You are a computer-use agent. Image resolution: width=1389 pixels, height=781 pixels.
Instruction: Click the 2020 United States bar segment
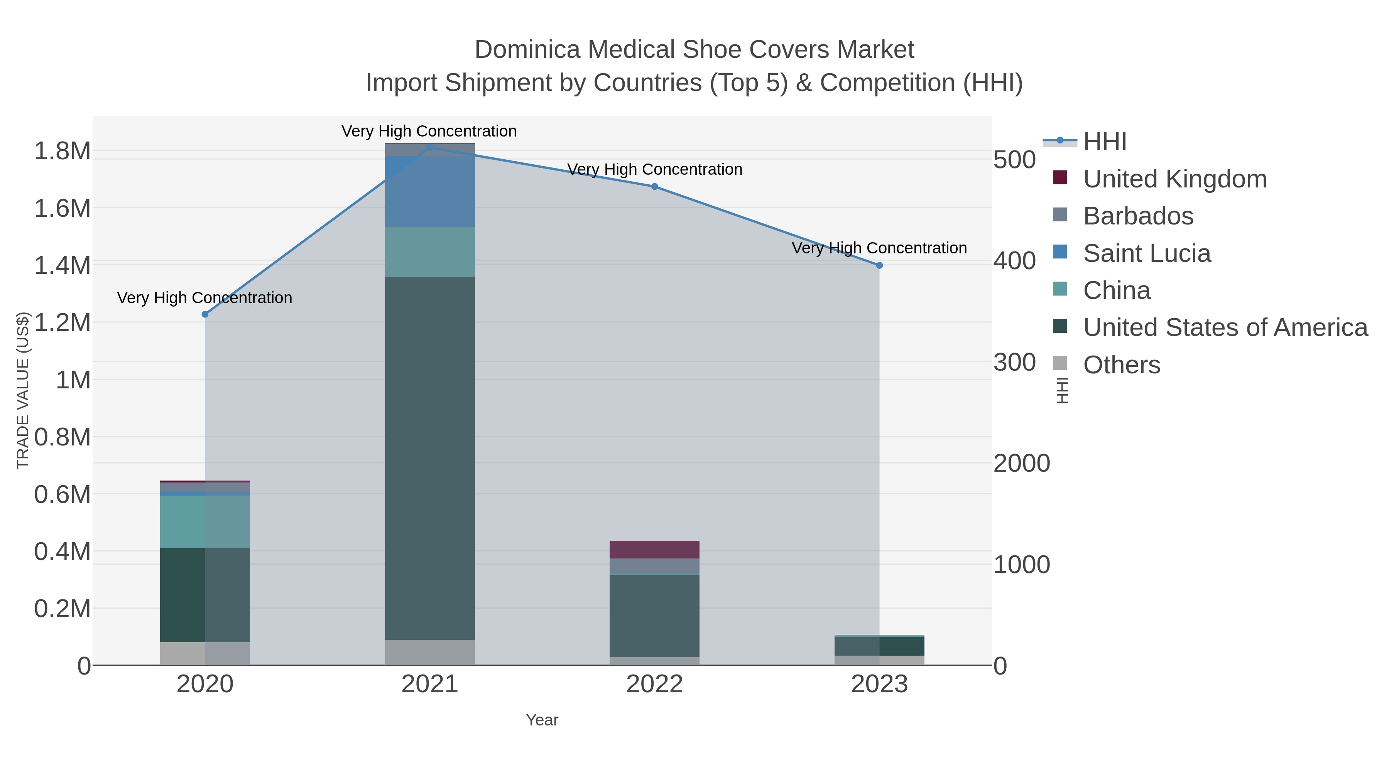click(x=205, y=595)
